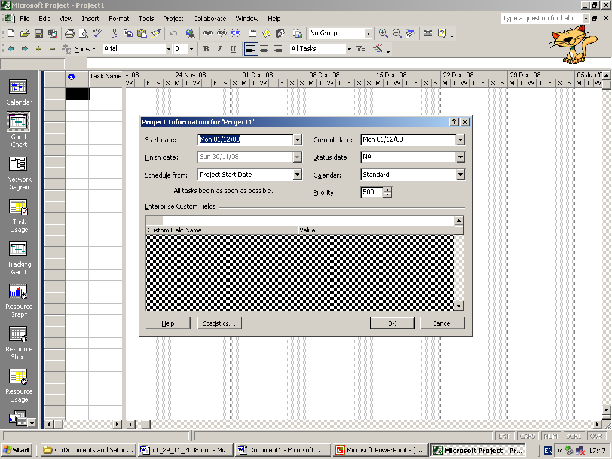The width and height of the screenshot is (612, 459).
Task: Toggle Bold formatting
Action: 206,49
